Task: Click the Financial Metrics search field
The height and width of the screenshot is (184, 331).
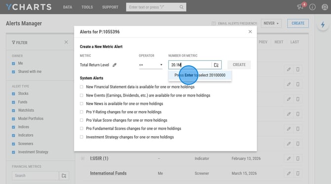Action: tap(36, 176)
